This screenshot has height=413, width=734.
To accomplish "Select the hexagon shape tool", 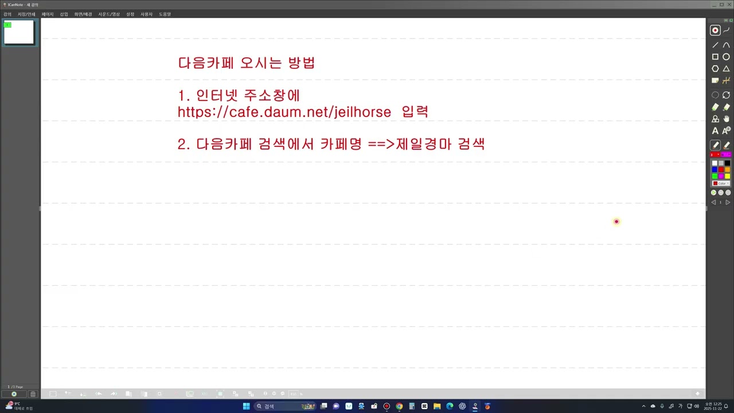I will click(715, 68).
